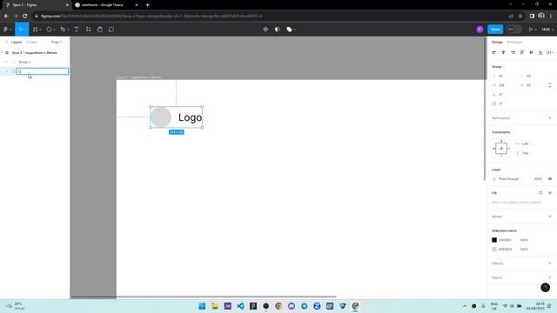Click the gray selection color swatch
This screenshot has height=313, width=557.
click(494, 250)
